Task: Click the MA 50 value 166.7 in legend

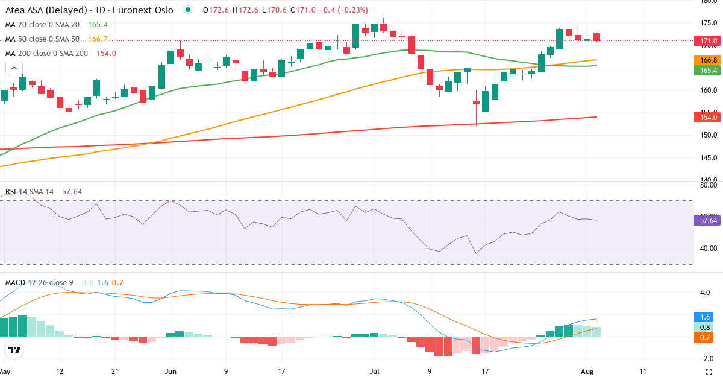Action: point(98,39)
